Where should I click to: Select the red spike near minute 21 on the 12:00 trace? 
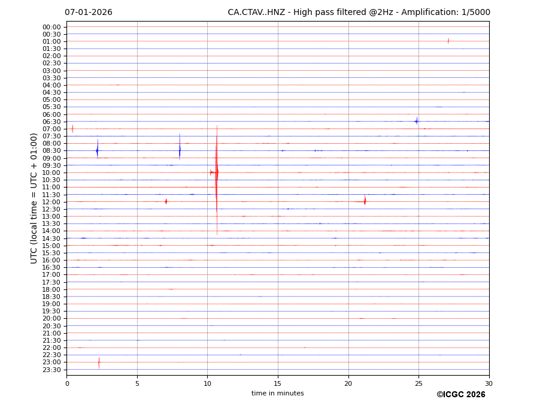tap(365, 201)
